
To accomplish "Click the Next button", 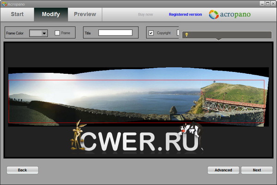I will coord(257,170).
